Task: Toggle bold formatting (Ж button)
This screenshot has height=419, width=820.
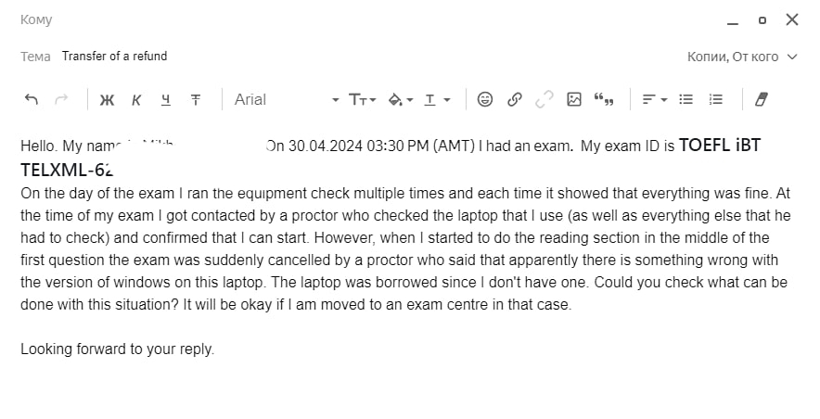Action: pos(108,100)
